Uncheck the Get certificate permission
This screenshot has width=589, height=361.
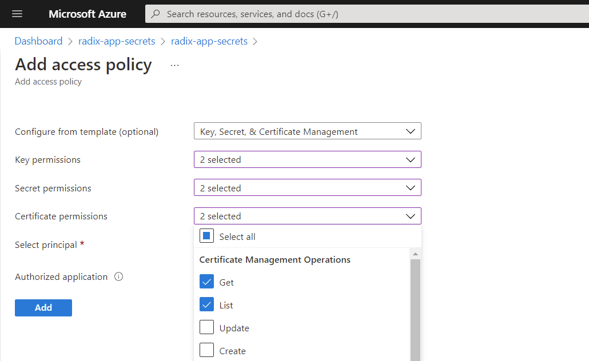[206, 282]
